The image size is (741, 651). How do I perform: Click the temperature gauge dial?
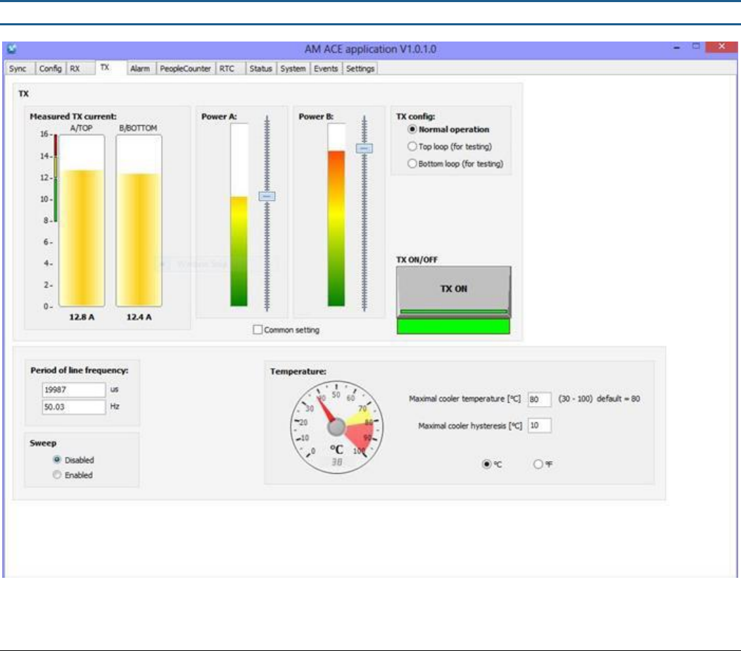[x=336, y=427]
